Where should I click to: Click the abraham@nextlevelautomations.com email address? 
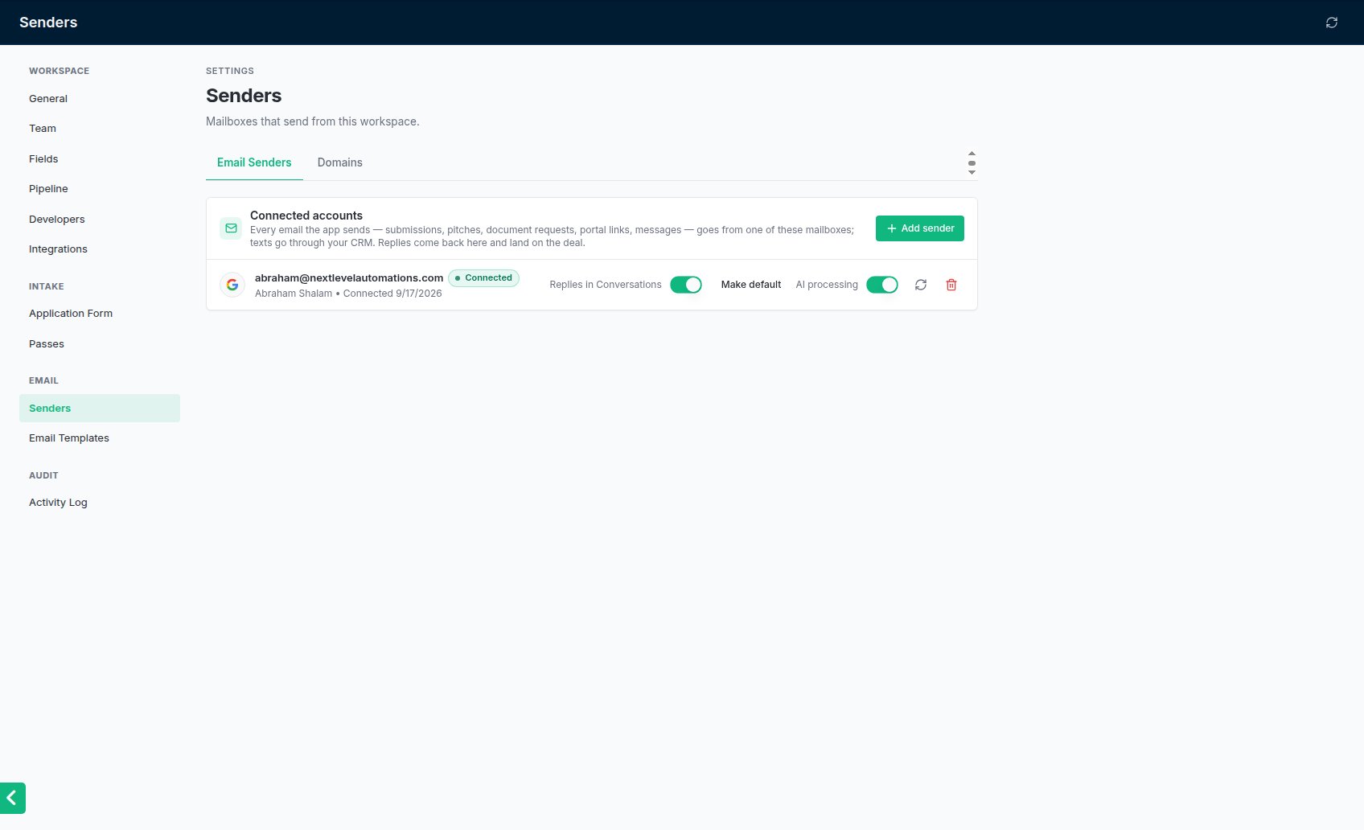click(349, 278)
